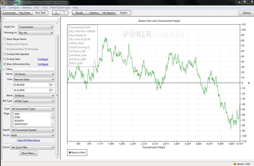254x166 pixels.
Task: Select tournaments with T button
Action: coord(64,13)
